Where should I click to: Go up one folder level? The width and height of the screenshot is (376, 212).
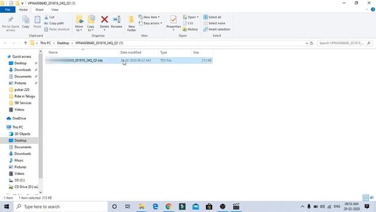(25, 43)
